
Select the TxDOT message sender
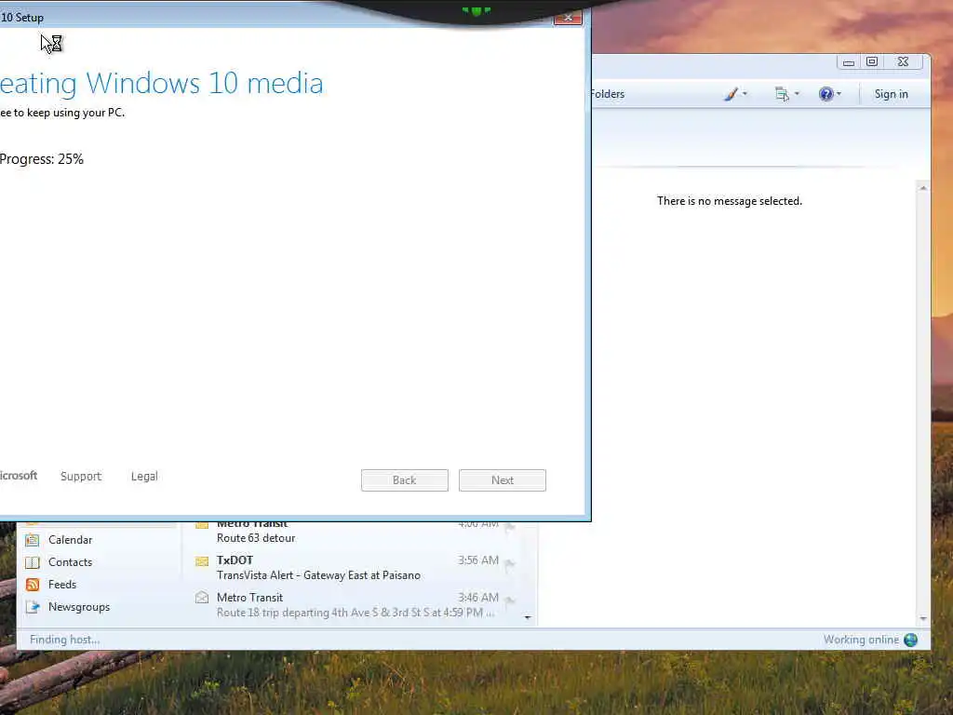click(x=235, y=560)
